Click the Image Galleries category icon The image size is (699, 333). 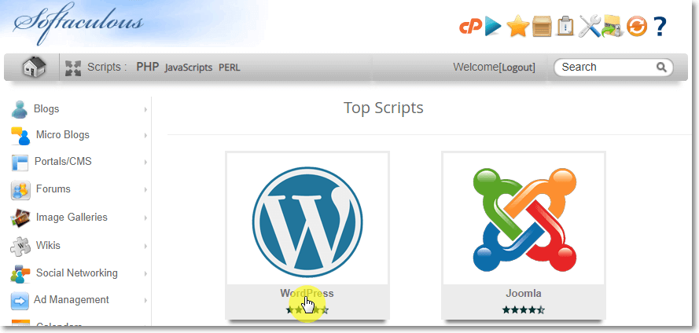point(20,218)
